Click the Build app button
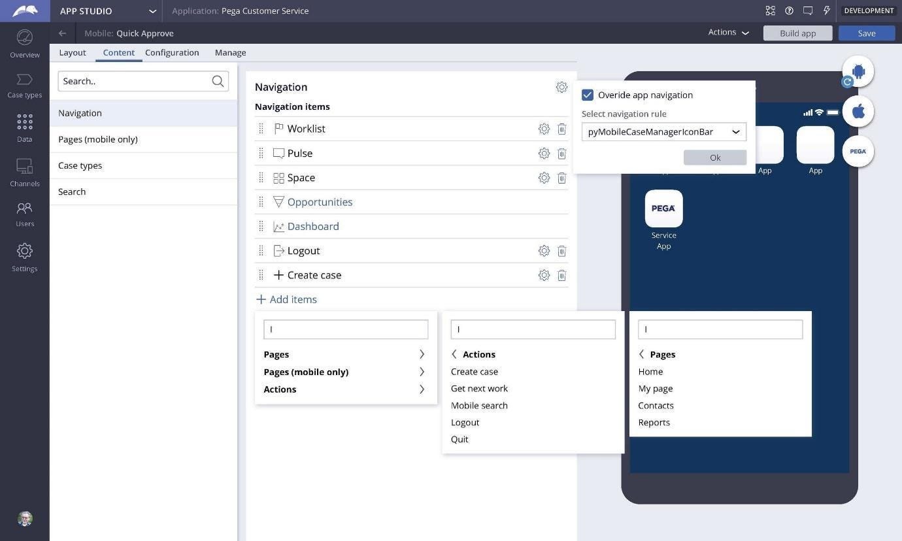The height and width of the screenshot is (541, 902). click(798, 33)
